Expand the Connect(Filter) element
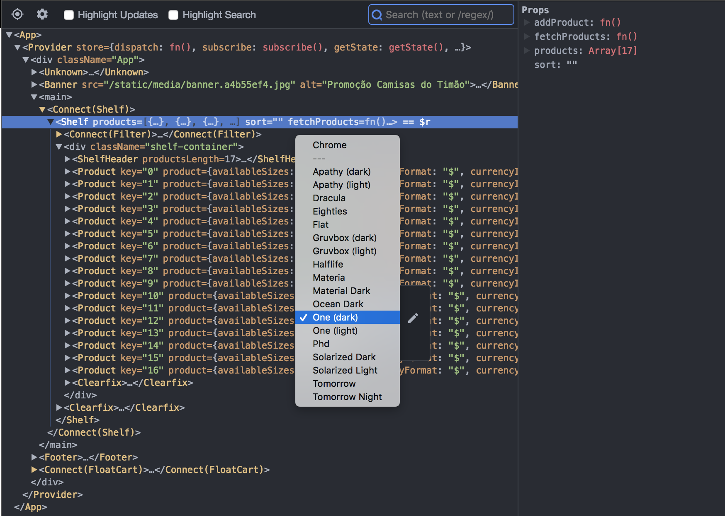 58,134
